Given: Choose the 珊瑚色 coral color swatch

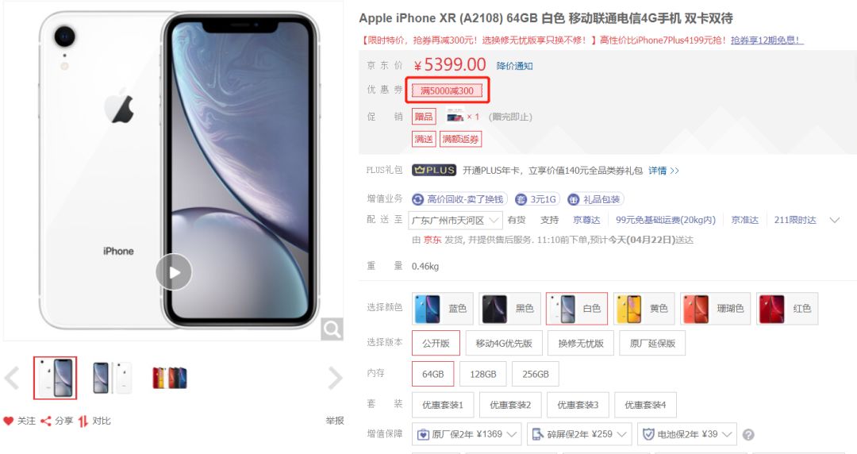Looking at the screenshot, I should (x=715, y=309).
